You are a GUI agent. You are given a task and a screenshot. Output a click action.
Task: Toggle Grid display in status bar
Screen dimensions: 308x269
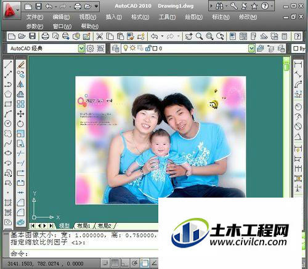(115, 263)
